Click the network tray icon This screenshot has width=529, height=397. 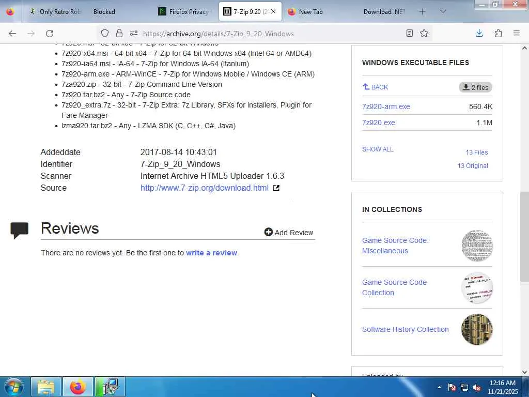pos(464,387)
